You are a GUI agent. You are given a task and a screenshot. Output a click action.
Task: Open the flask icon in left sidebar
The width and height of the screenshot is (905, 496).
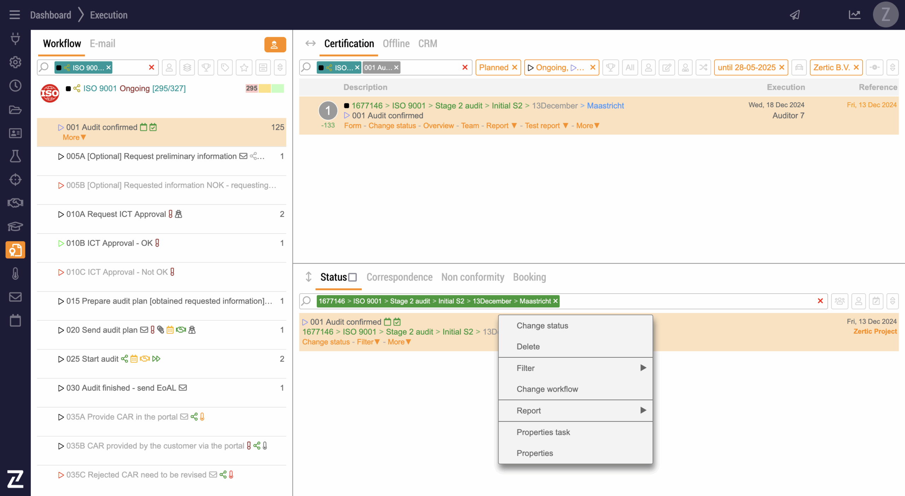[15, 156]
